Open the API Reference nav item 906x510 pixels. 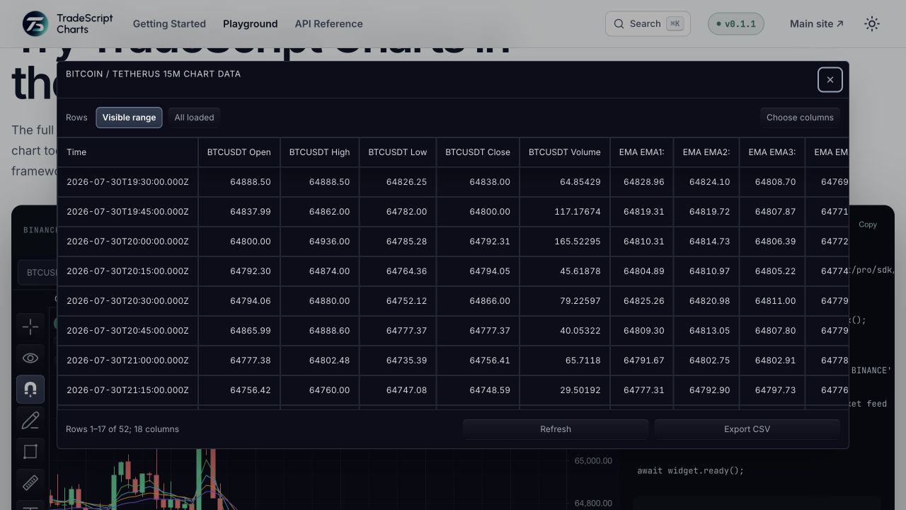(328, 23)
